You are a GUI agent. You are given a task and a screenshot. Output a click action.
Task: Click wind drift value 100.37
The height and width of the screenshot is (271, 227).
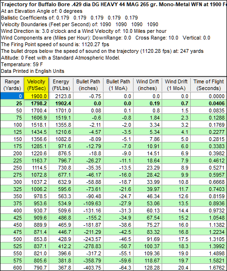pyautogui.click(x=147, y=246)
